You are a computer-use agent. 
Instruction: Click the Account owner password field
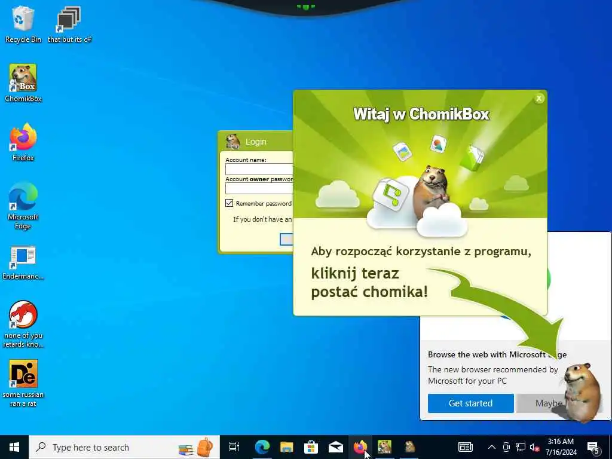(x=259, y=188)
